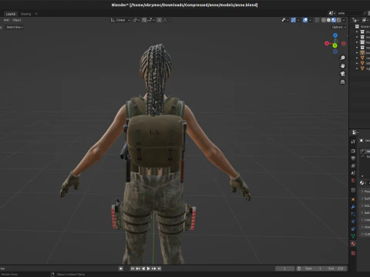Toggle the show overlays button
This screenshot has width=370, height=277.
click(305, 20)
